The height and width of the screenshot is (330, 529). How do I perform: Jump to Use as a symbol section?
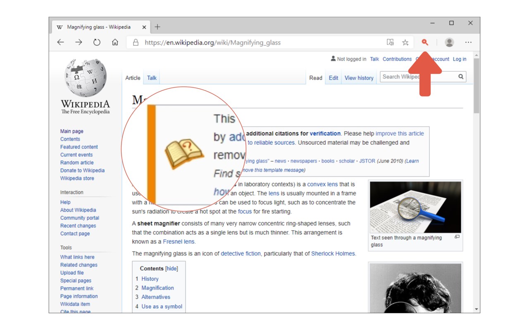coord(162,306)
